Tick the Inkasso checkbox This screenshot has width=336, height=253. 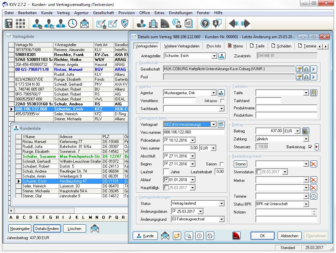coord(222,101)
